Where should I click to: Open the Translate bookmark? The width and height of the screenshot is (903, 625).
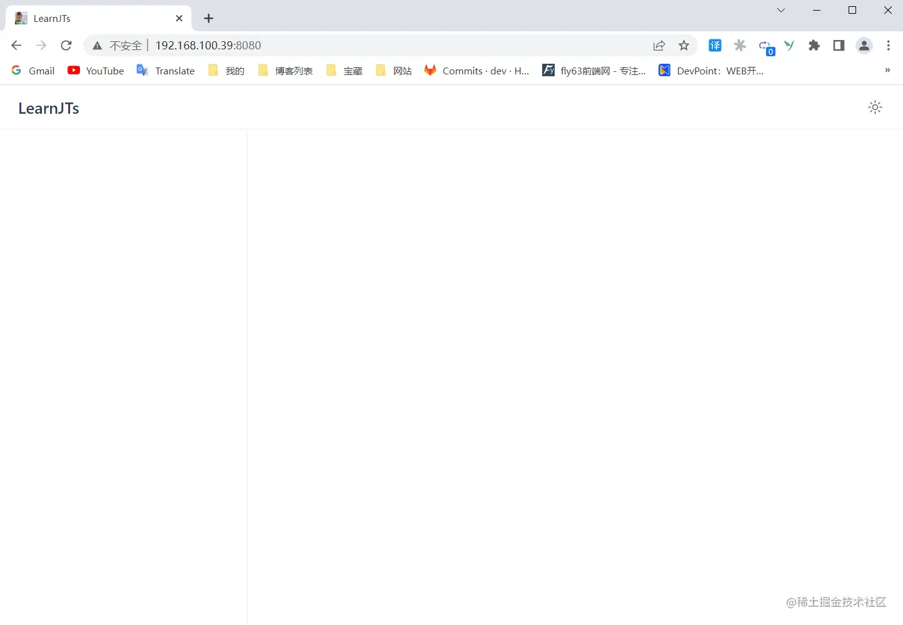[x=166, y=71]
